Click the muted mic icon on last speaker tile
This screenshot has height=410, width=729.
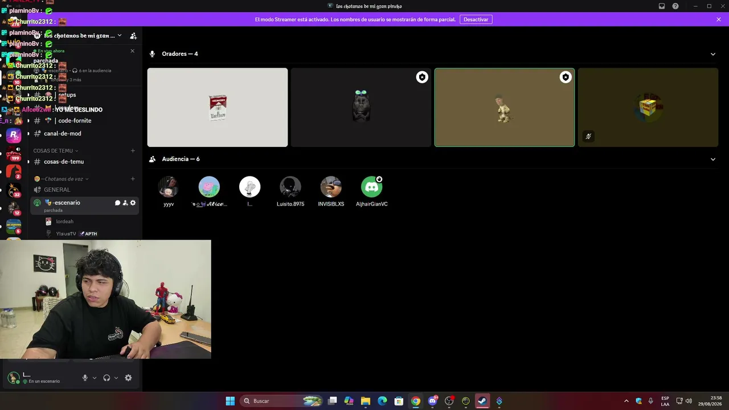[x=588, y=137]
